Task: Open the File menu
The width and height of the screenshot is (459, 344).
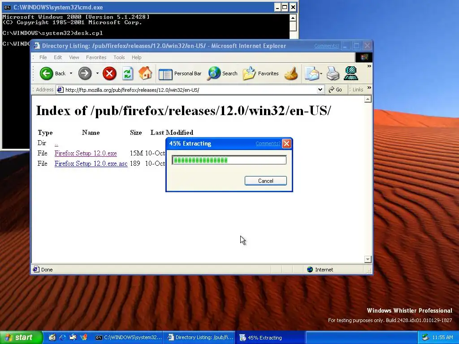Action: coord(43,57)
